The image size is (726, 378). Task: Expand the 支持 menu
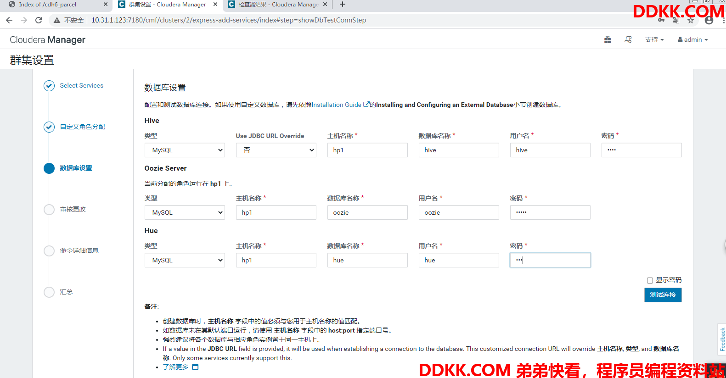point(654,40)
